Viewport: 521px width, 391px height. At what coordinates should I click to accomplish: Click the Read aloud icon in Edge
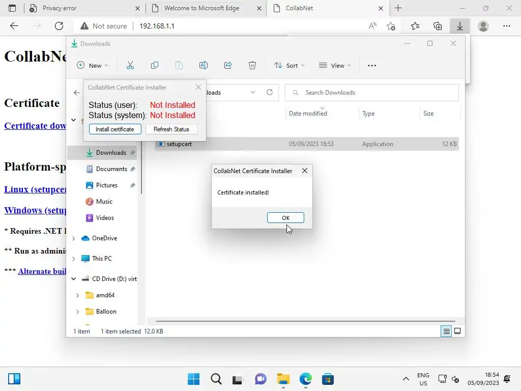(372, 26)
